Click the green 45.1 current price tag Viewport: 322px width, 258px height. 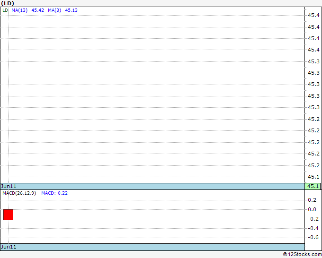[313, 186]
